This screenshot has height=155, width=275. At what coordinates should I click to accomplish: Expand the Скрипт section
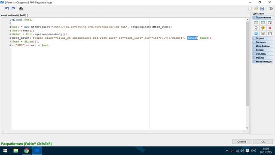[x=254, y=38]
